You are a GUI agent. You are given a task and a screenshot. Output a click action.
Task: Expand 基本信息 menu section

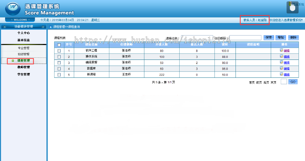coord(23,40)
